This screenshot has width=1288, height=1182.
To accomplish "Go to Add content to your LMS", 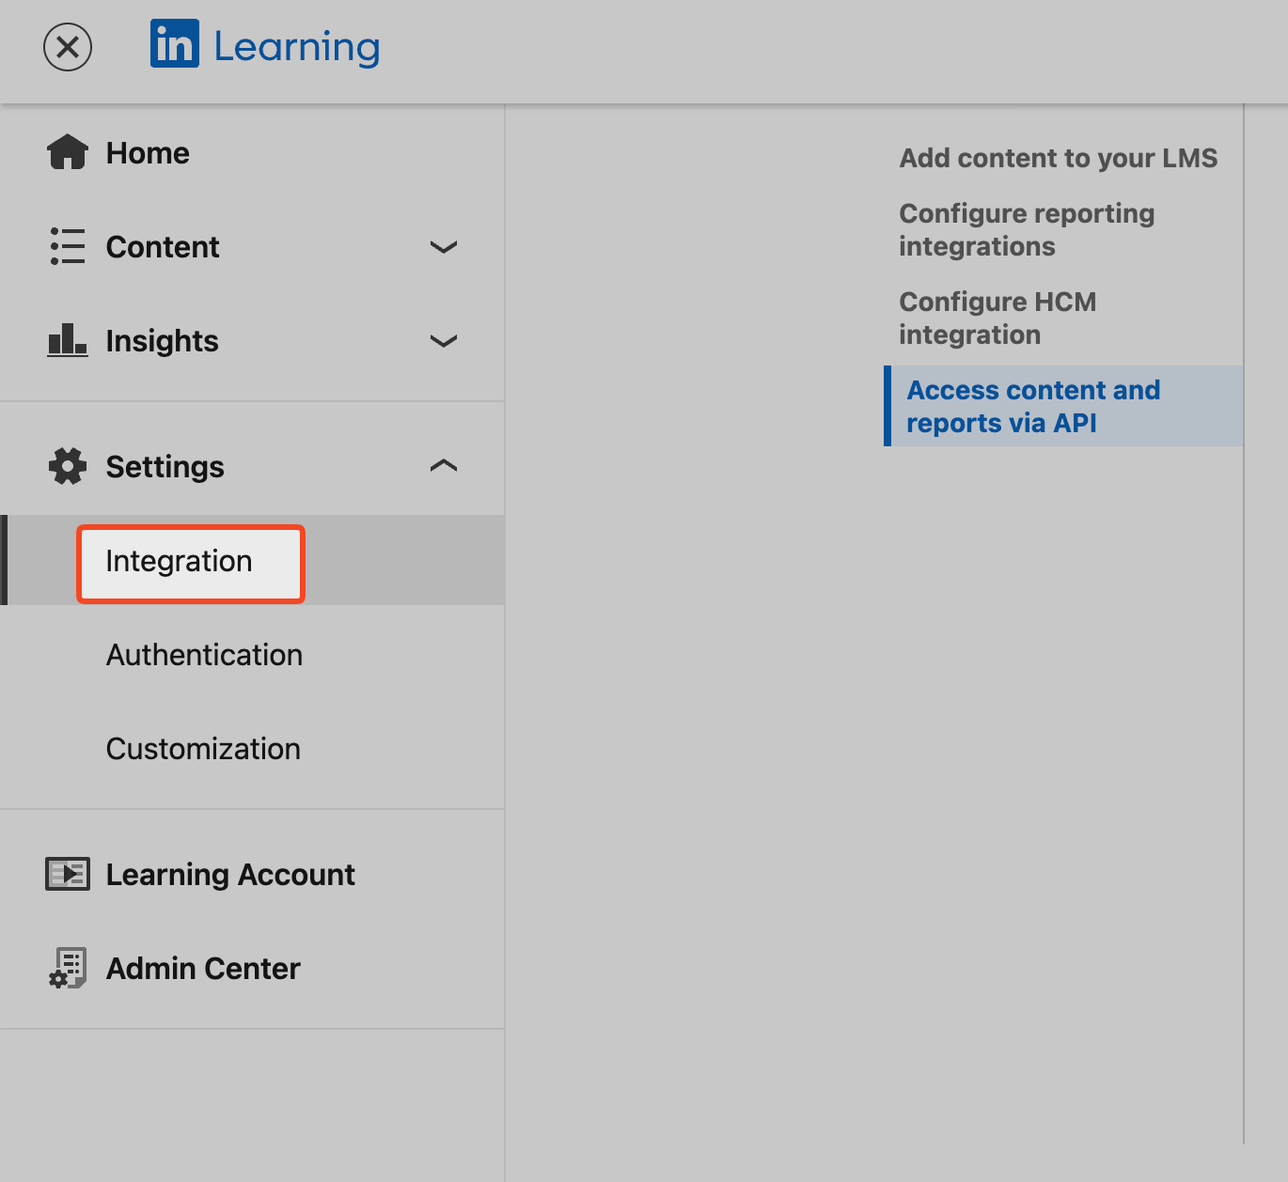I will [1058, 158].
